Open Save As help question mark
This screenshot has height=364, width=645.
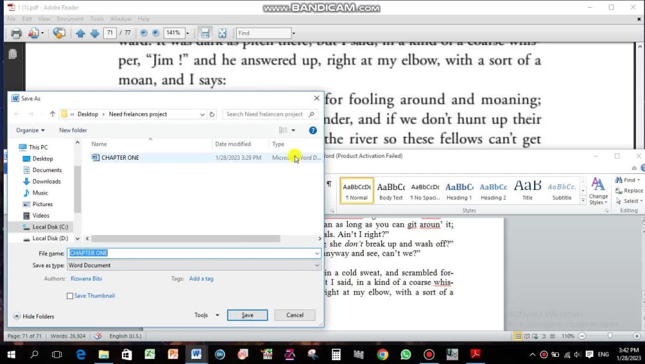(313, 130)
